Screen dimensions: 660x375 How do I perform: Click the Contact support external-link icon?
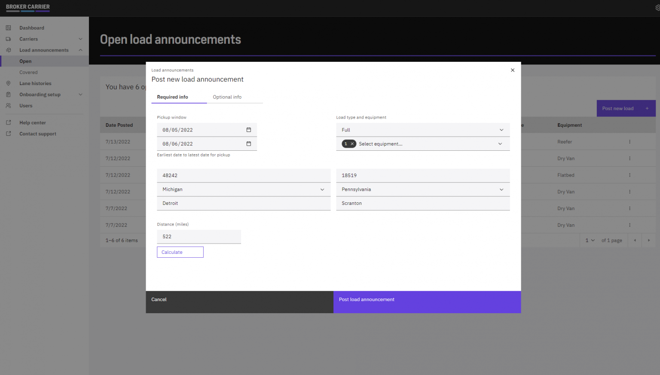coord(8,134)
